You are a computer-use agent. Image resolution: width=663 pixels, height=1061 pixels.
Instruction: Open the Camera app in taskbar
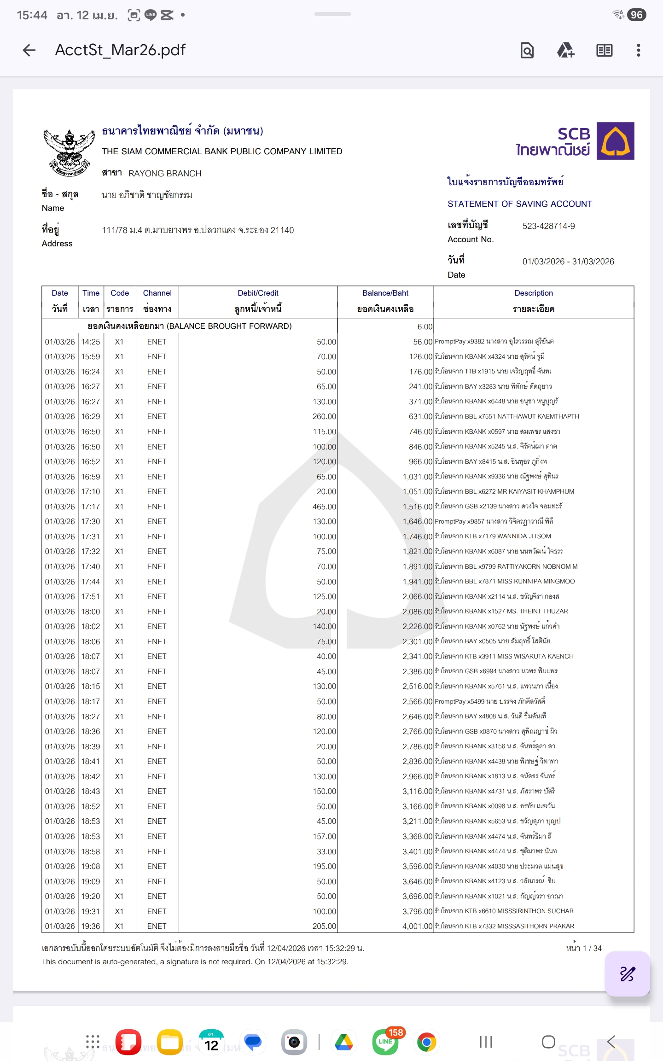(x=294, y=1042)
